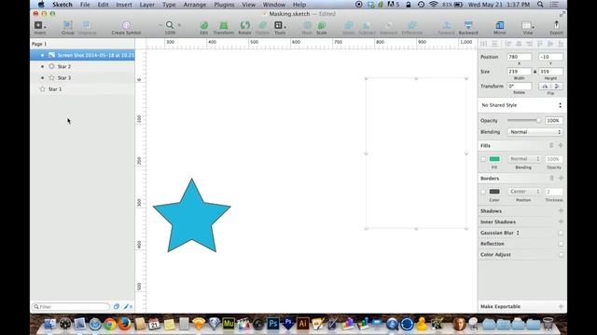This screenshot has height=335, width=597.
Task: Select the Star 2 layer
Action: point(82,66)
